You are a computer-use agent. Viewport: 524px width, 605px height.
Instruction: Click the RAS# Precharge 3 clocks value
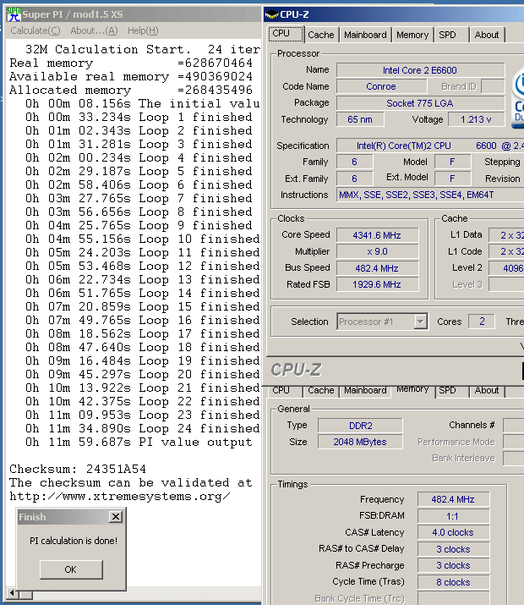tap(454, 565)
